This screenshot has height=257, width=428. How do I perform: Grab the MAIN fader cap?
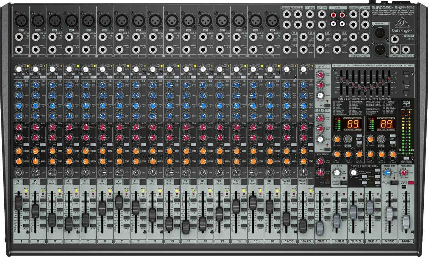pos(406,221)
